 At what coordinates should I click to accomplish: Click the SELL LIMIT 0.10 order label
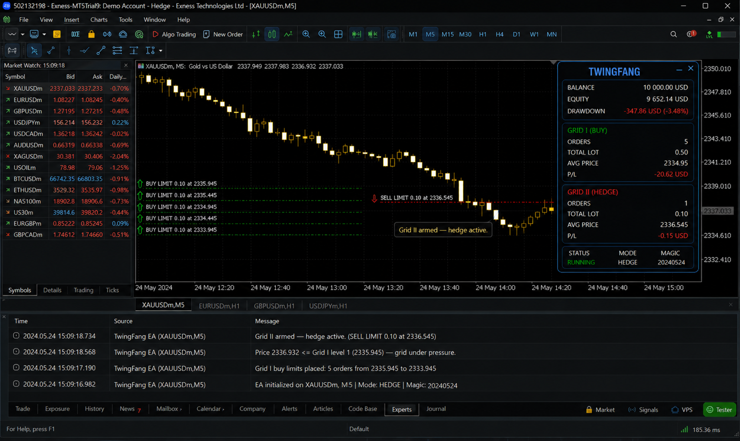[x=416, y=198]
